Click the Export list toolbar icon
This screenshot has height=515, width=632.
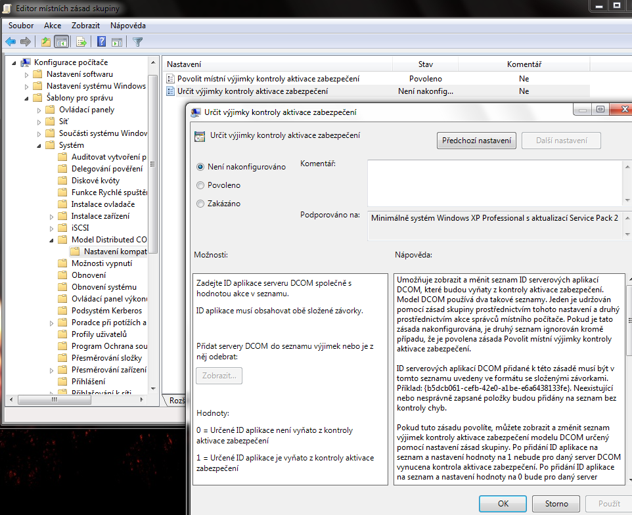point(81,42)
